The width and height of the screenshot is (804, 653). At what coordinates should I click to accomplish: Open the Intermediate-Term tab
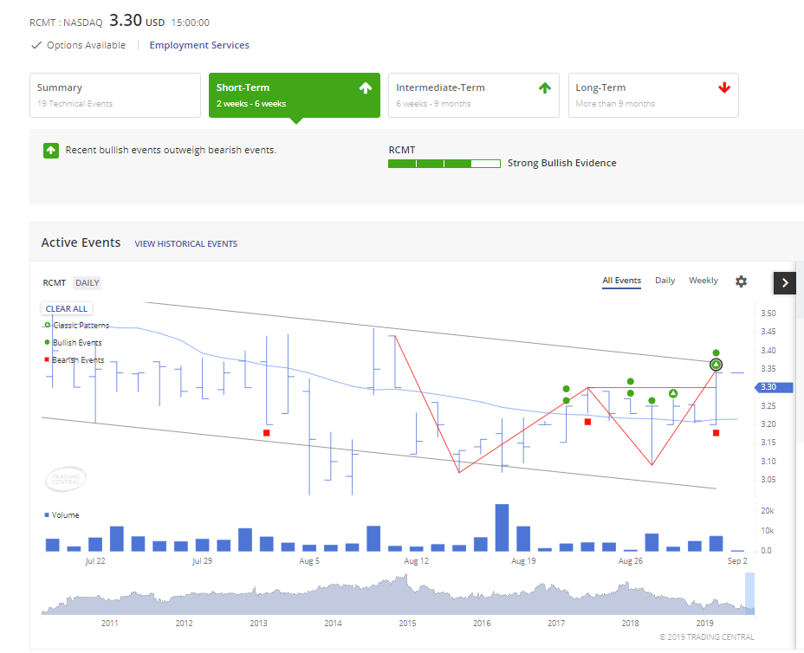coord(474,95)
